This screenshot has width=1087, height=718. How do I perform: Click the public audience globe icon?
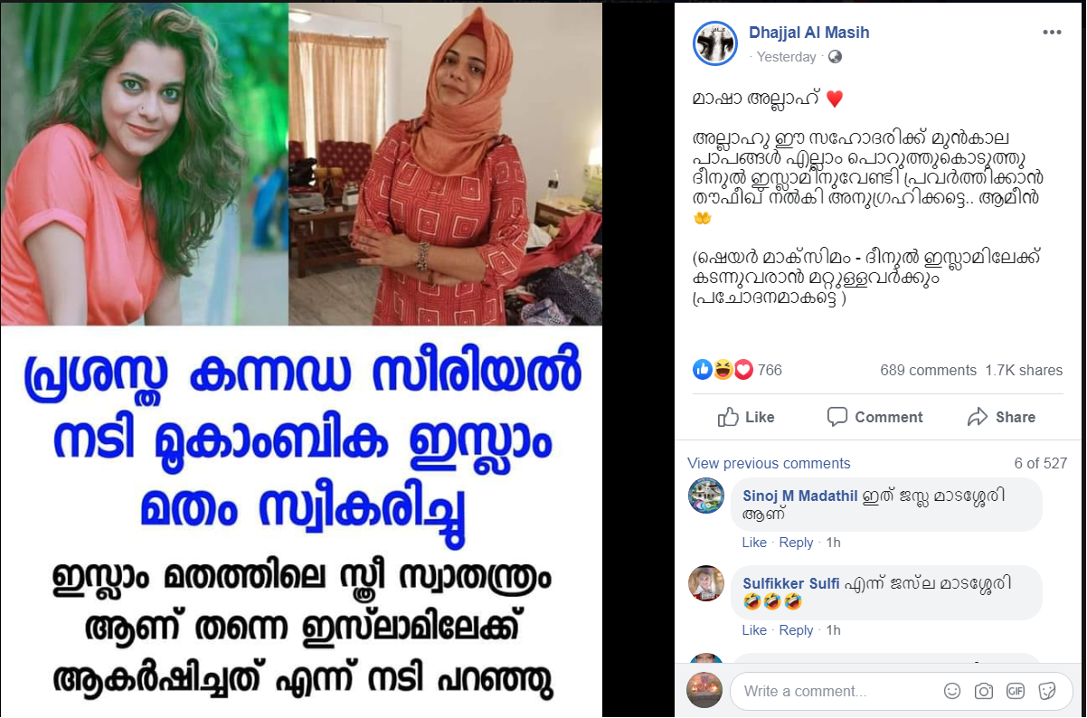(835, 56)
